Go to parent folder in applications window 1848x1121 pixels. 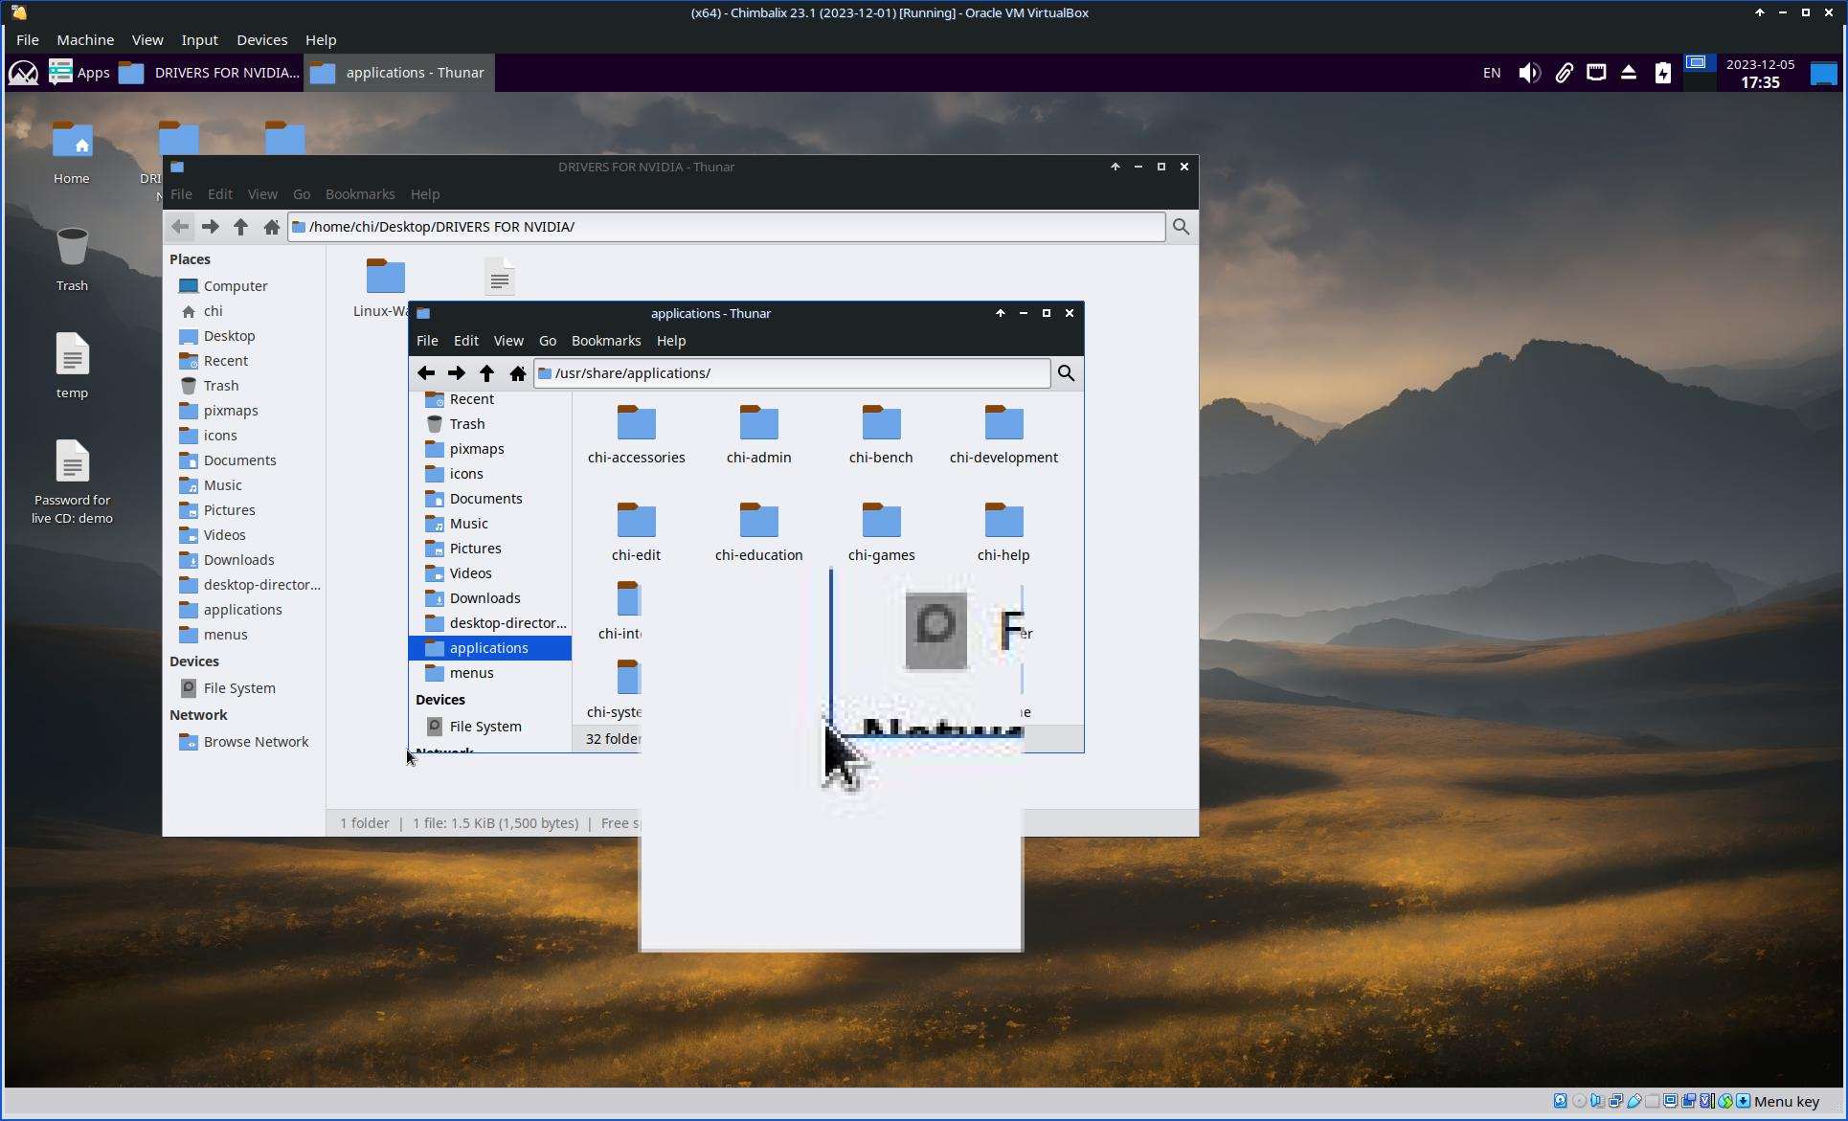pos(487,373)
